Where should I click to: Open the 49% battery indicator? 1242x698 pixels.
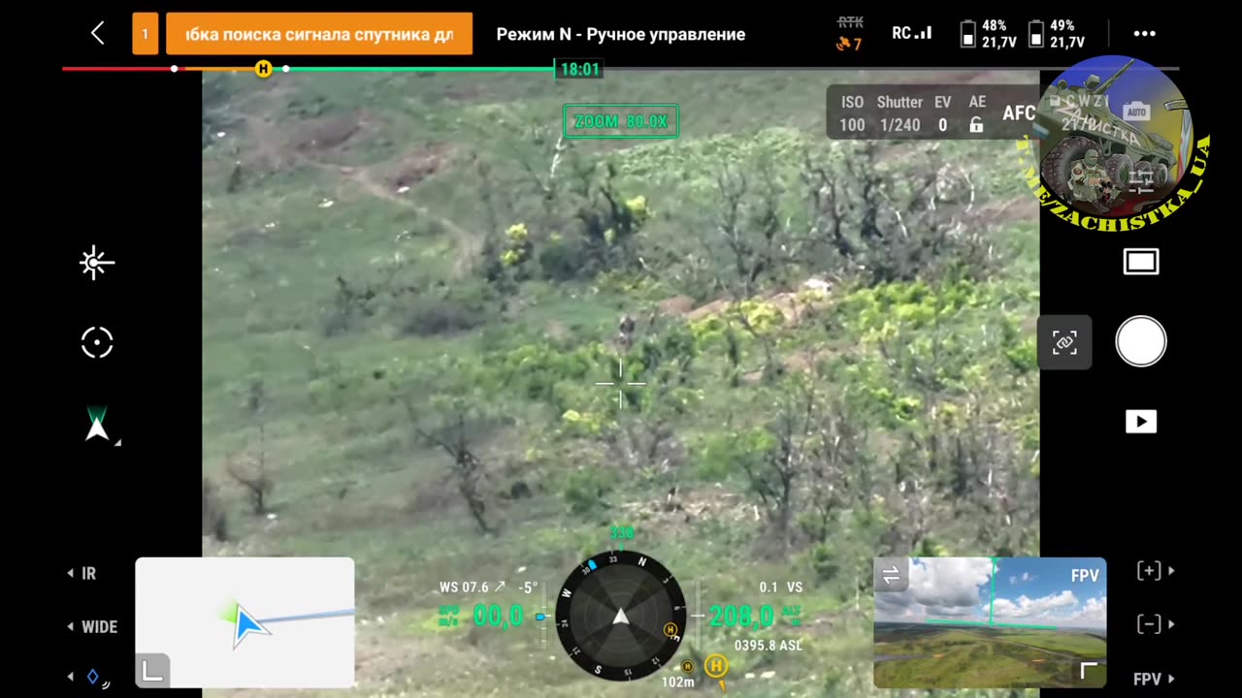pos(1057,33)
